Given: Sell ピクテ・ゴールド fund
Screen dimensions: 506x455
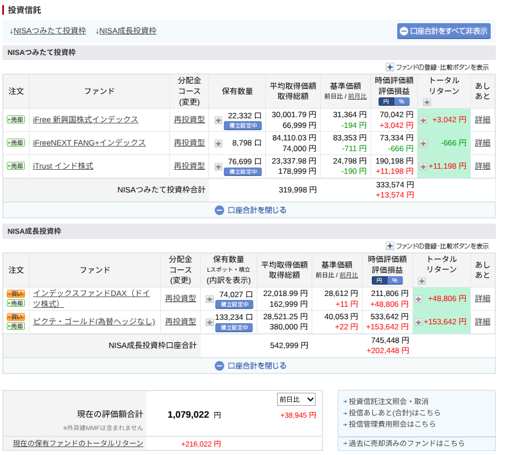Looking at the screenshot, I should [16, 326].
